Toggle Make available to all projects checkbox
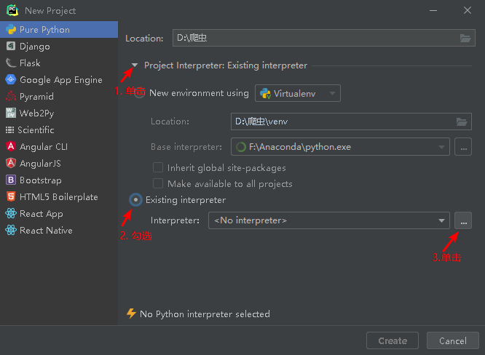The image size is (485, 355). [158, 184]
